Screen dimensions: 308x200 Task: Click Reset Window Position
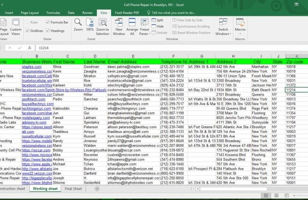(x=191, y=33)
